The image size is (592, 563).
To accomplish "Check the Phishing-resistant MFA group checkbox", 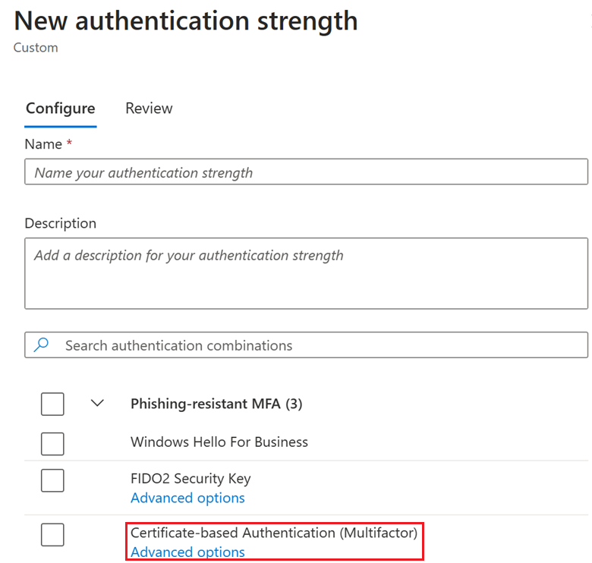I will 52,404.
